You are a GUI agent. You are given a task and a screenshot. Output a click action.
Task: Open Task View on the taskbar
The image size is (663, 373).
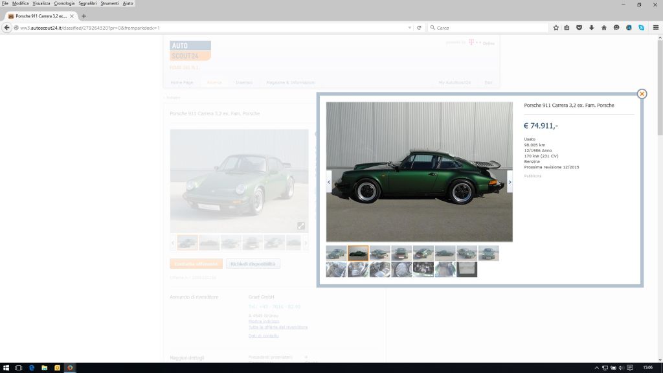pyautogui.click(x=18, y=368)
